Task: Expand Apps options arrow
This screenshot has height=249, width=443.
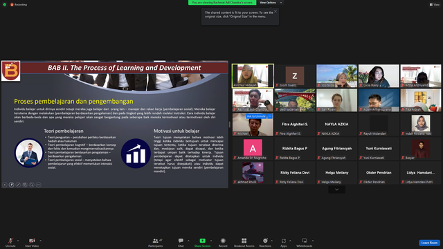Action: coord(290,241)
